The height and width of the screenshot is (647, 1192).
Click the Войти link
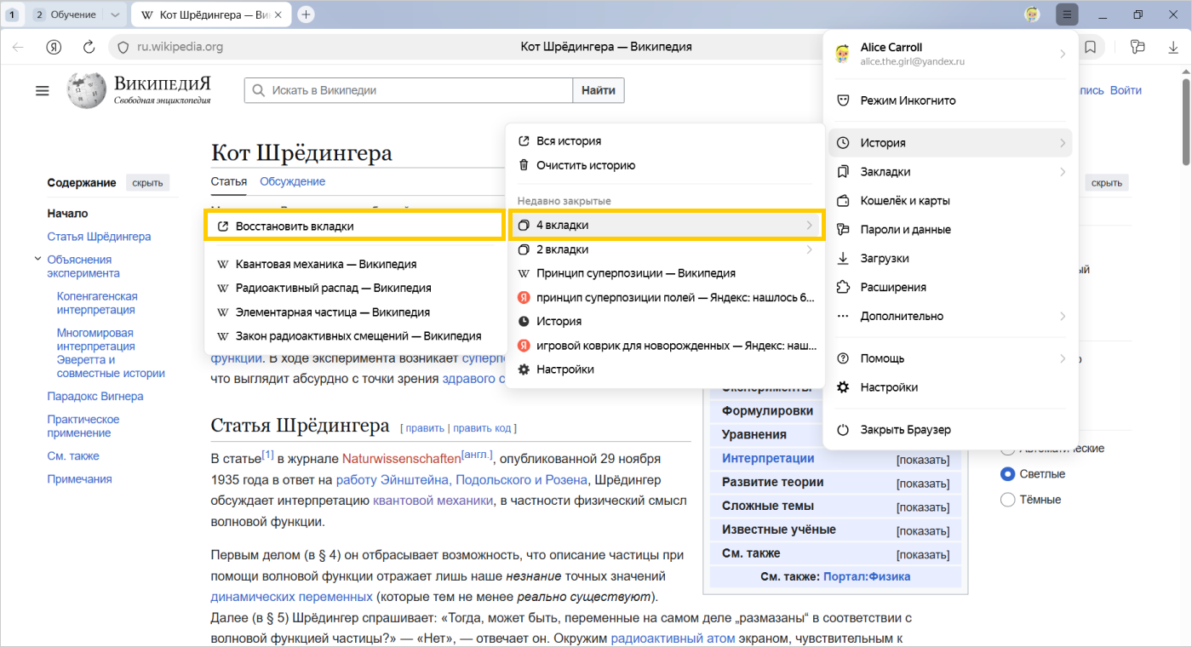coord(1126,90)
